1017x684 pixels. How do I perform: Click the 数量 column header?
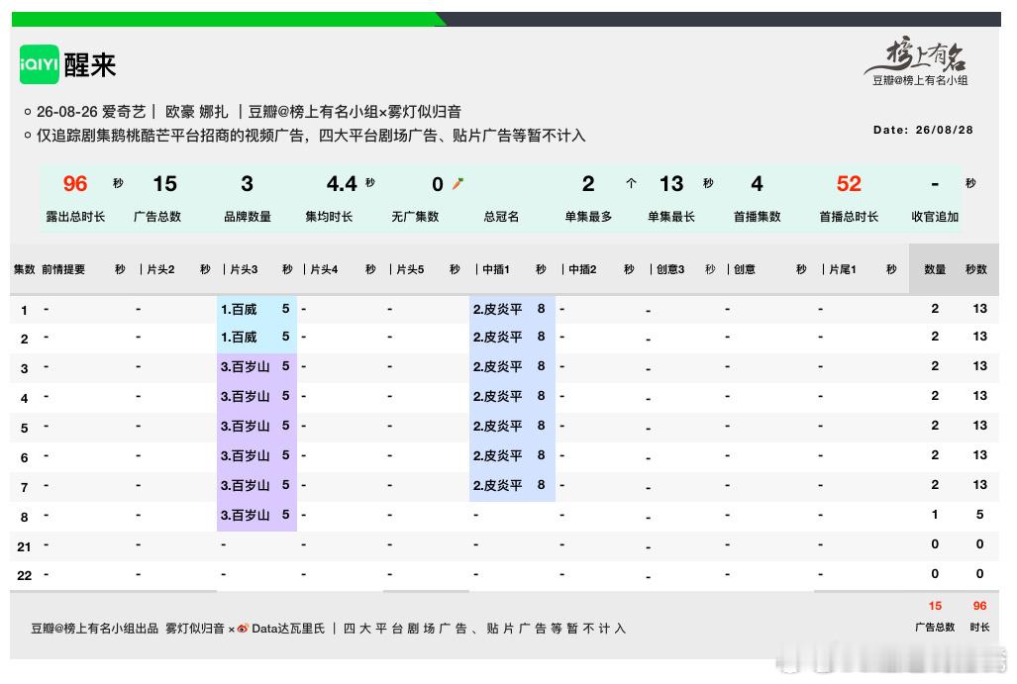[x=935, y=269]
